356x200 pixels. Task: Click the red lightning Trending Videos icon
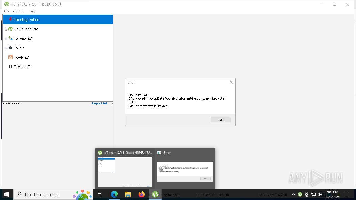tap(10, 19)
